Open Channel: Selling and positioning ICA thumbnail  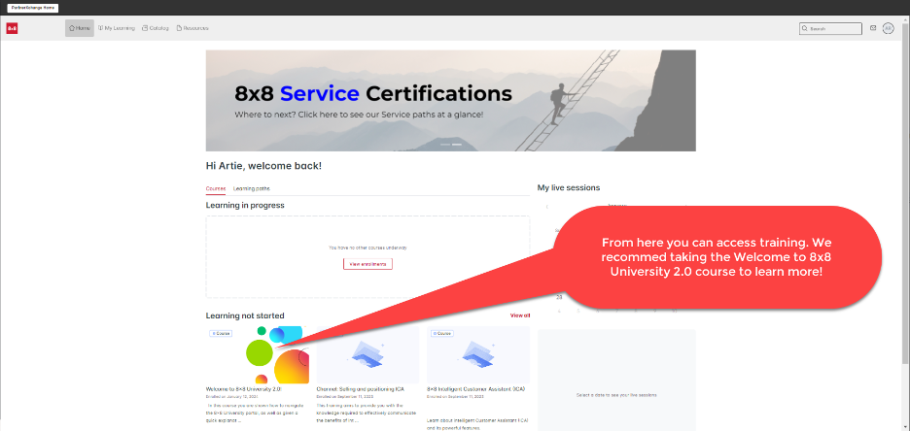pyautogui.click(x=367, y=354)
